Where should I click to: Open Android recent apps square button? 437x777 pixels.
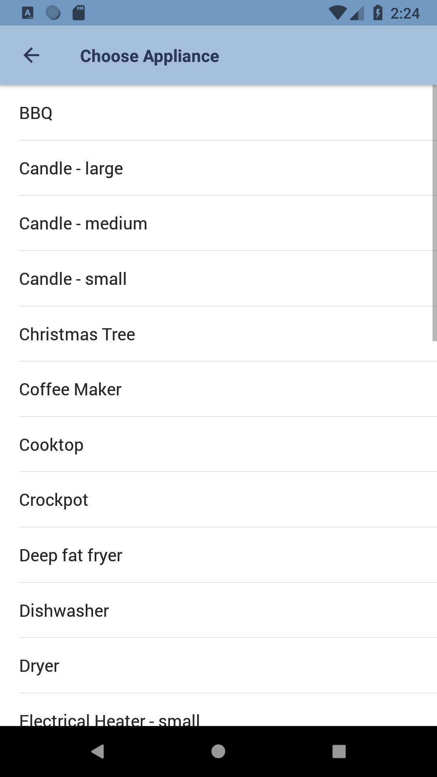(339, 752)
